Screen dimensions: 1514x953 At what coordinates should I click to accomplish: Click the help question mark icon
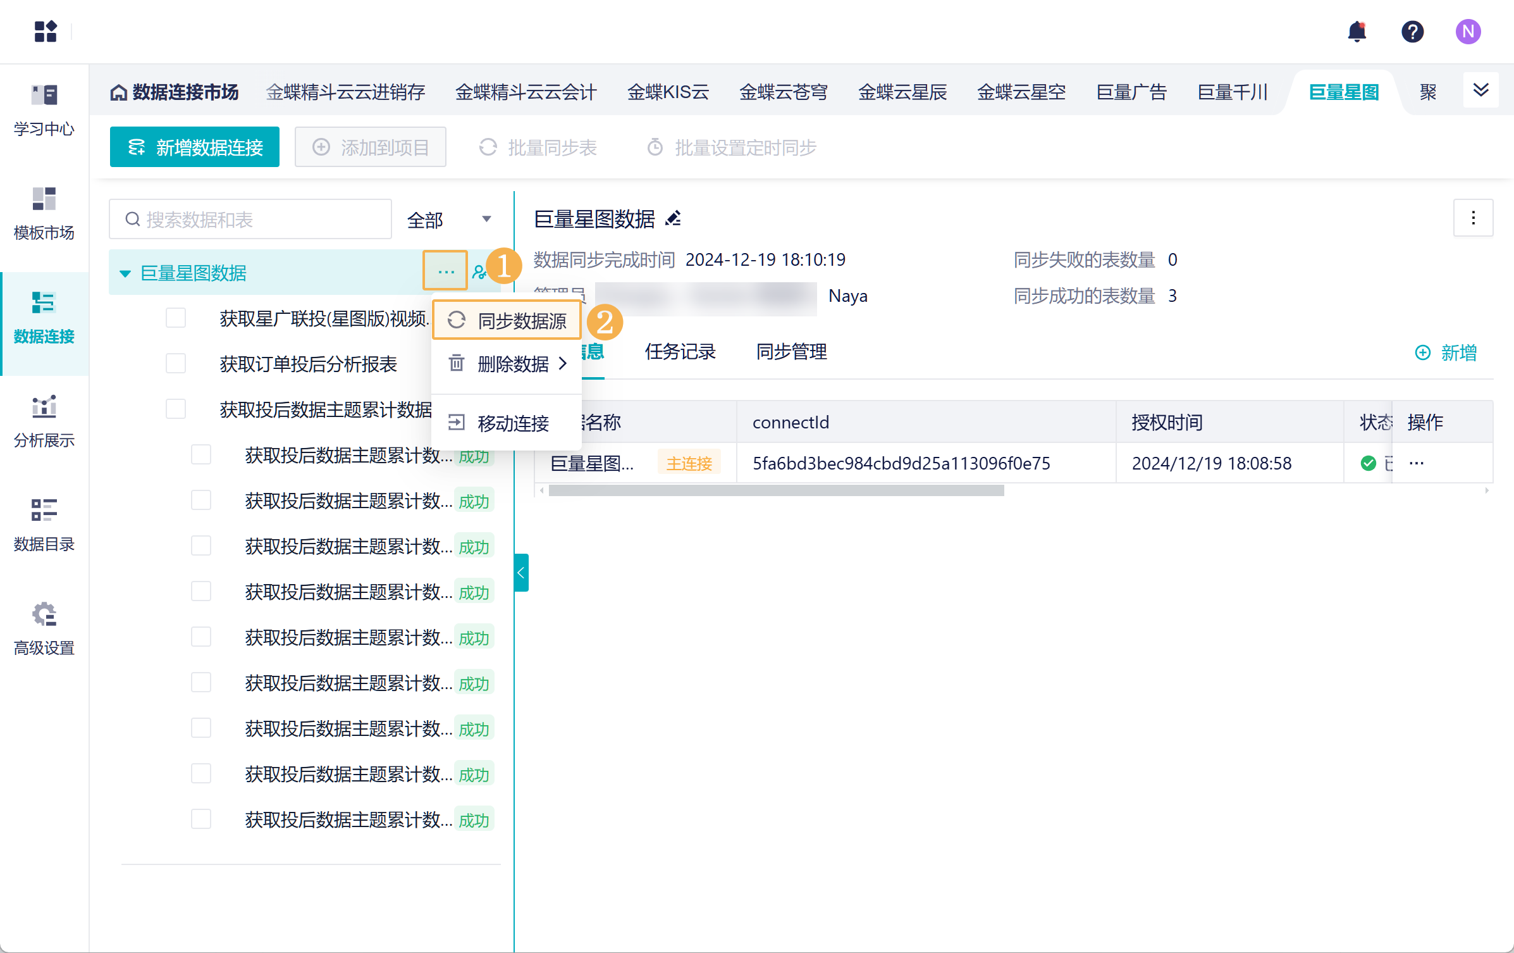1412,31
